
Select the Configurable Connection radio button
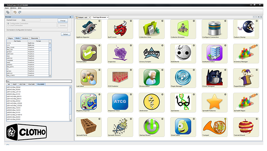coord(8,24)
